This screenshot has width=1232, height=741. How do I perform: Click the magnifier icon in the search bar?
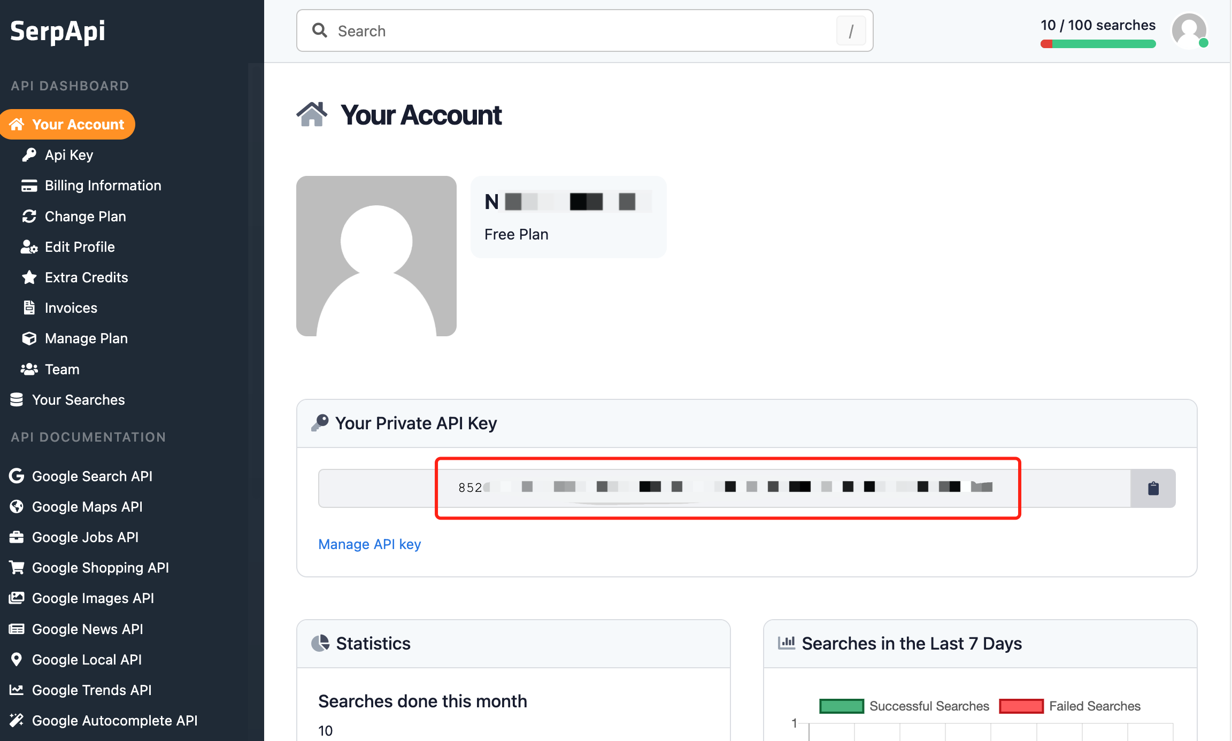point(320,30)
